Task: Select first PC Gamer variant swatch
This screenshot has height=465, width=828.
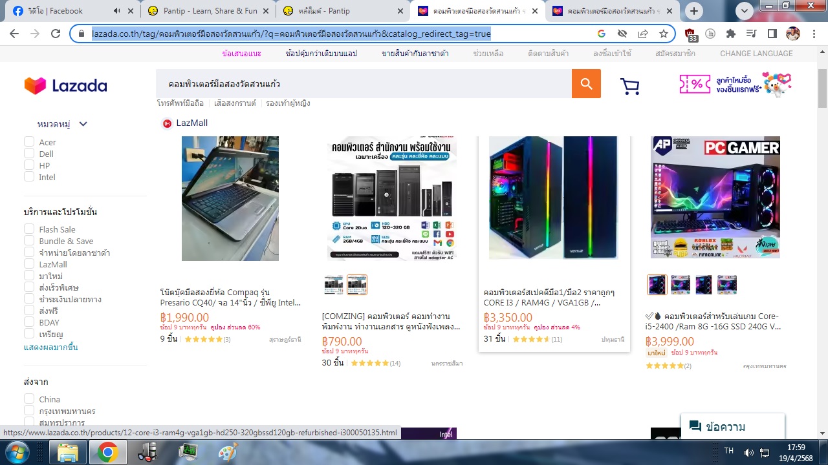Action: (657, 285)
